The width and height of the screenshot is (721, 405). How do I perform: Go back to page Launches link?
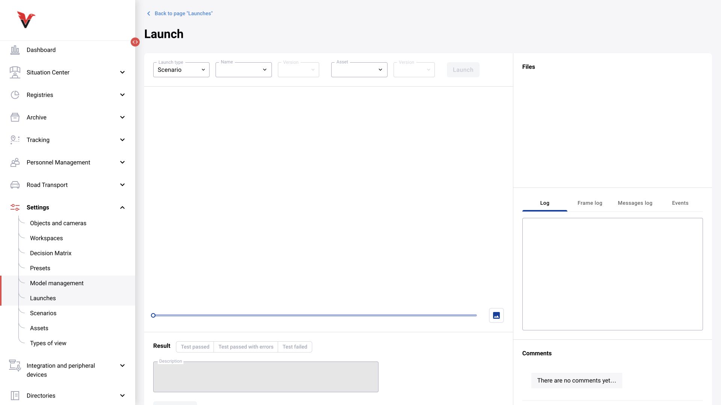coord(184,13)
